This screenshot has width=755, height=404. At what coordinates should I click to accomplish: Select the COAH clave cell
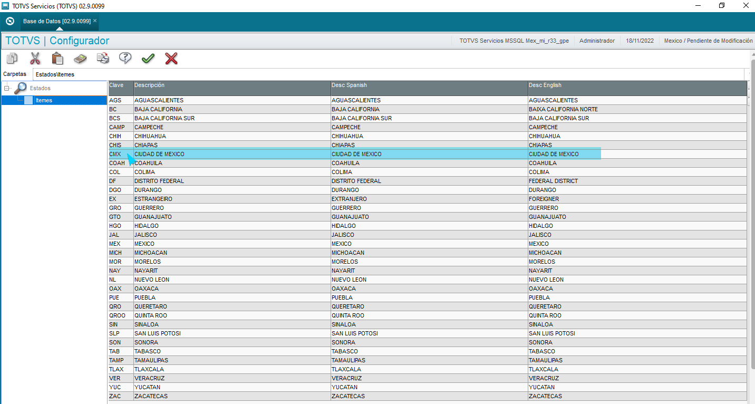tap(121, 163)
